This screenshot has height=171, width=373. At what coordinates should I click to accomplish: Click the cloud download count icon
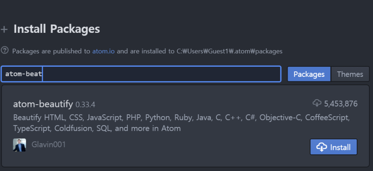click(317, 103)
